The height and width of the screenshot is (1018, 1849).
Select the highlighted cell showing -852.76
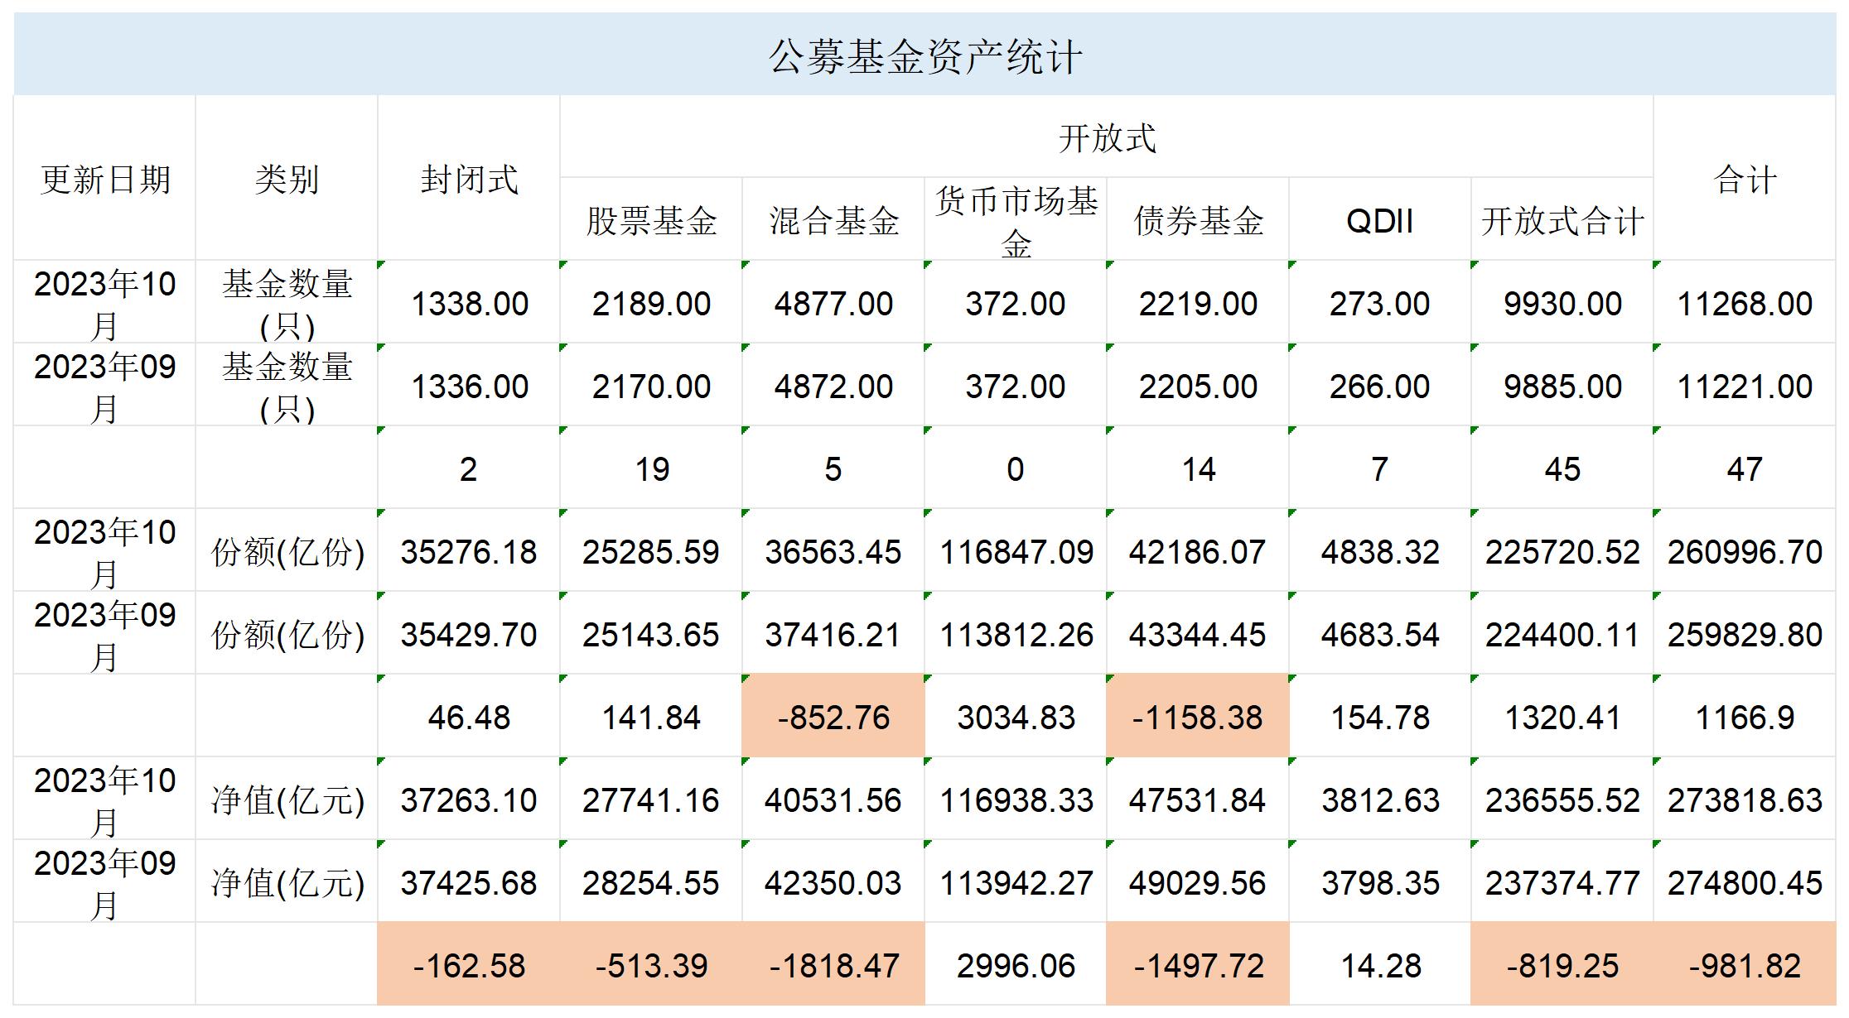(833, 717)
